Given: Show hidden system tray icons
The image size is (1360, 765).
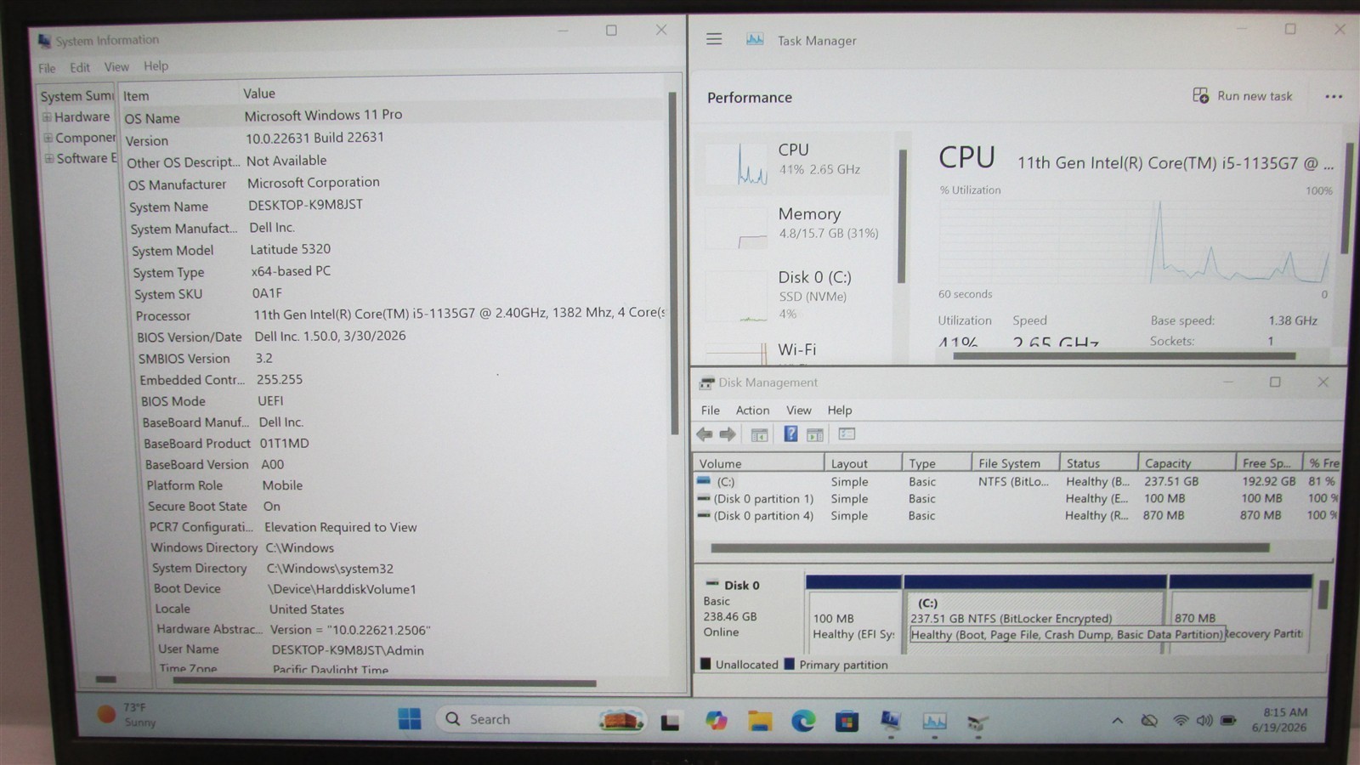Looking at the screenshot, I should tap(1118, 721).
